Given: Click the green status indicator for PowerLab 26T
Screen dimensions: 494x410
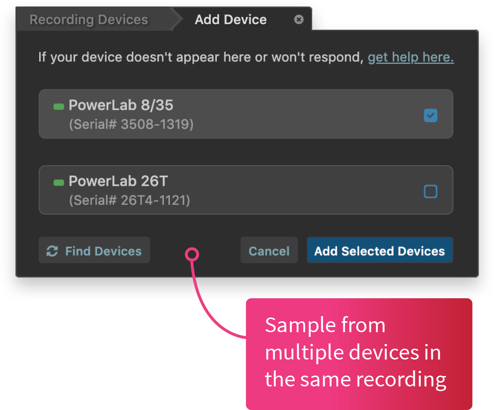Looking at the screenshot, I should tap(59, 183).
